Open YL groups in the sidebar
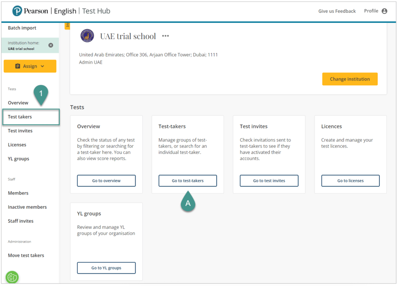The image size is (397, 286). (x=18, y=159)
